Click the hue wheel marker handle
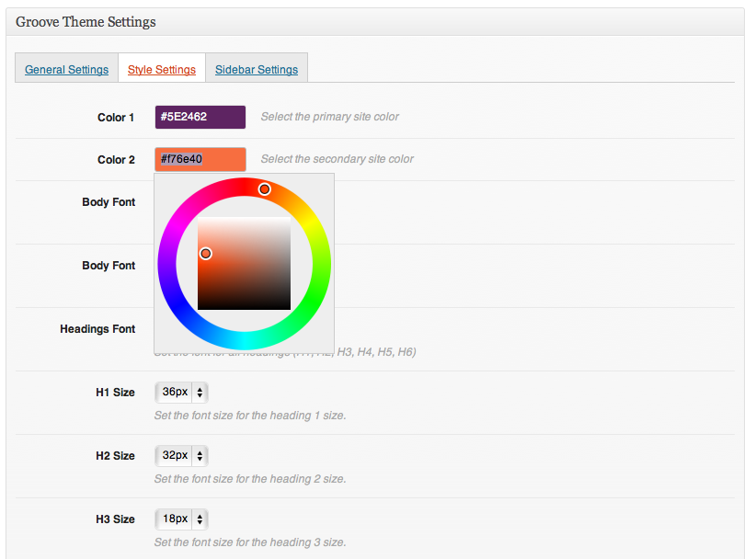This screenshot has height=559, width=755. point(264,189)
